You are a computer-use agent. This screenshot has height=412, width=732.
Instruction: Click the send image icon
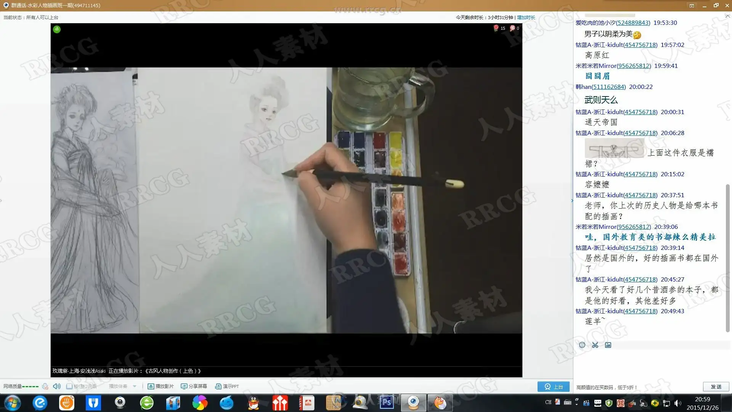pyautogui.click(x=608, y=345)
